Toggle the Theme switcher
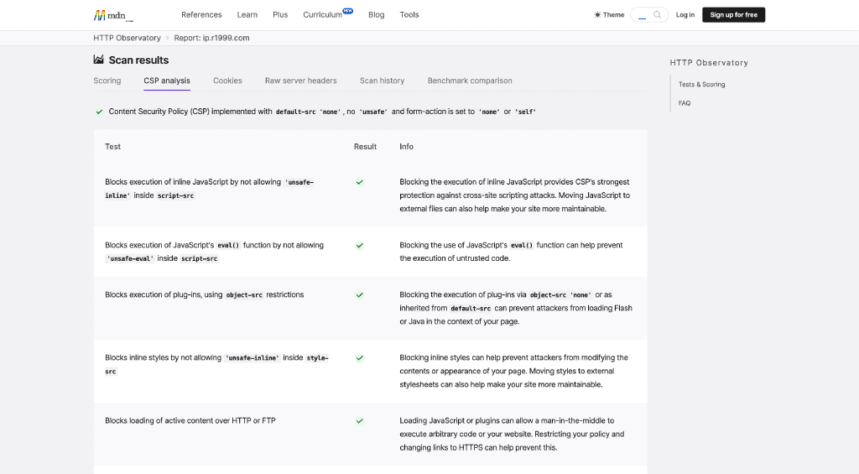The width and height of the screenshot is (859, 474). (x=609, y=15)
